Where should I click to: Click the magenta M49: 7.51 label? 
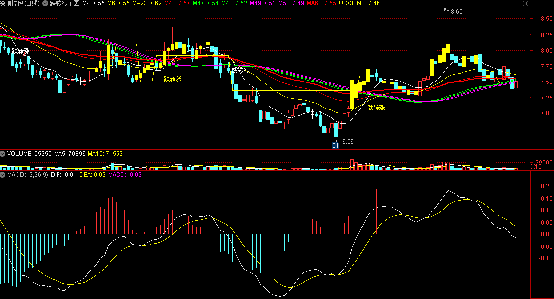point(262,3)
